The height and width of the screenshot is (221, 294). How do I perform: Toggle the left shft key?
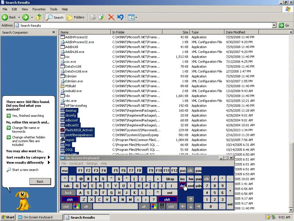(70, 200)
